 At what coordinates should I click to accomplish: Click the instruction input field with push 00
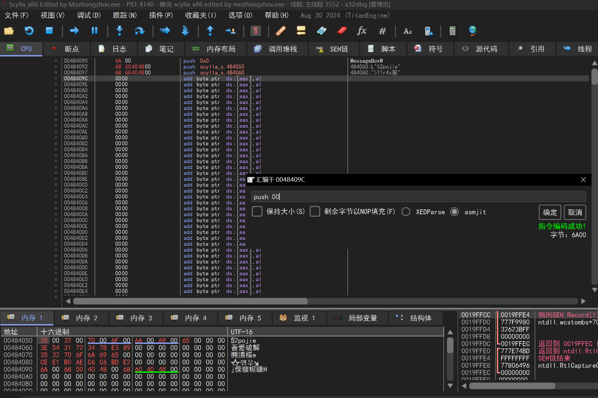point(418,197)
